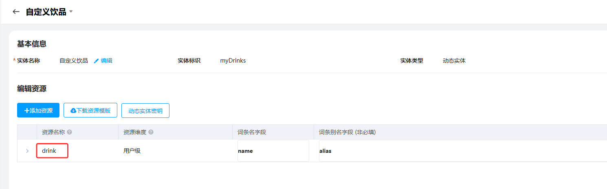Click the pencil icon beside 编辑

click(97, 61)
